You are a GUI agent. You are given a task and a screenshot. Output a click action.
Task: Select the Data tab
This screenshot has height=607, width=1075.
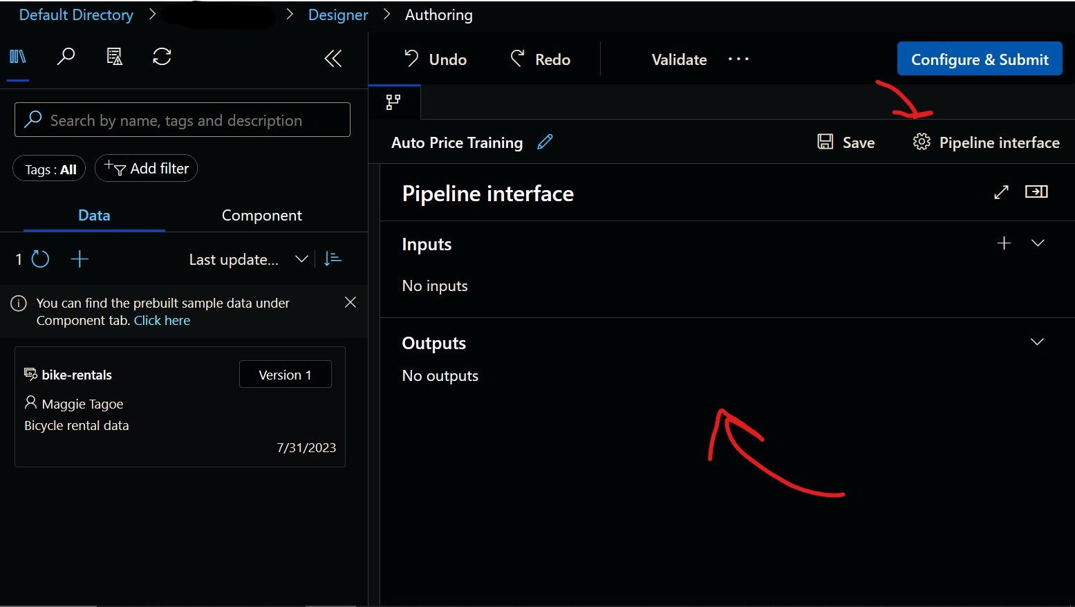pos(93,215)
